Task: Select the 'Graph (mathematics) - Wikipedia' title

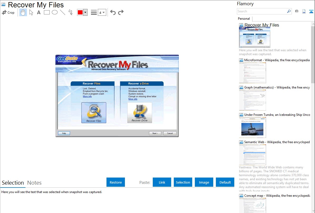Action: [277, 87]
